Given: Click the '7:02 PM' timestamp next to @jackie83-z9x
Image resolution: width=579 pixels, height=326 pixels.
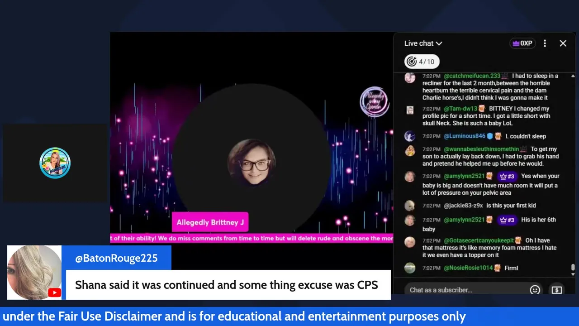Looking at the screenshot, I should pyautogui.click(x=431, y=206).
